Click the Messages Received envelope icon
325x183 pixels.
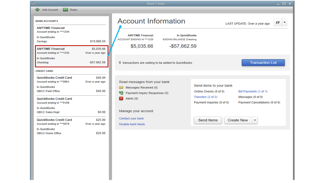click(121, 88)
